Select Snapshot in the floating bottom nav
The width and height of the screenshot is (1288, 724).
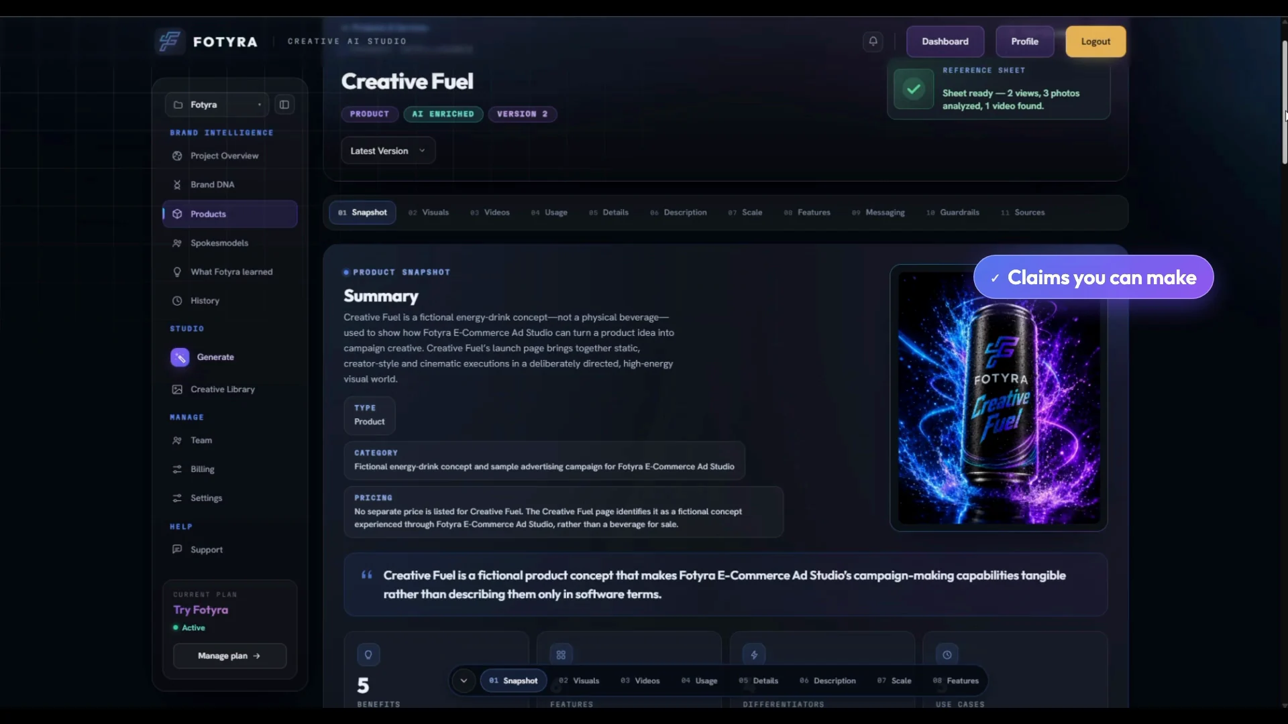click(513, 680)
